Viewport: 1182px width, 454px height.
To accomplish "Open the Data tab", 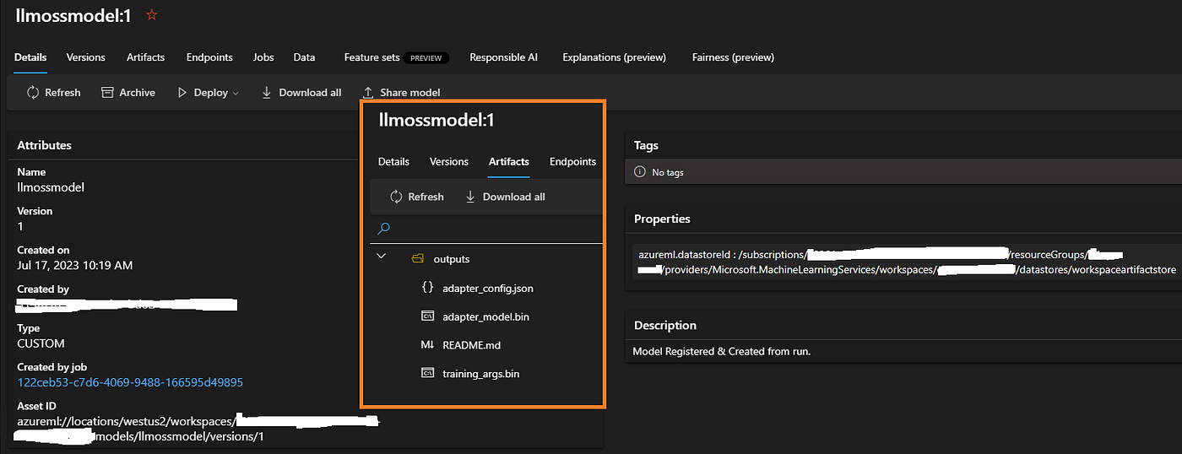I will pyautogui.click(x=304, y=57).
